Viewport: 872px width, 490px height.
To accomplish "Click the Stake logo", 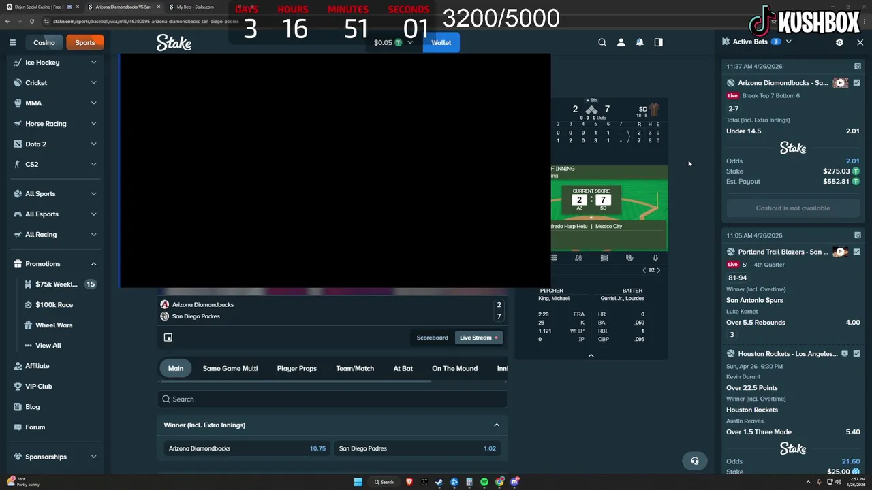I will pyautogui.click(x=174, y=42).
